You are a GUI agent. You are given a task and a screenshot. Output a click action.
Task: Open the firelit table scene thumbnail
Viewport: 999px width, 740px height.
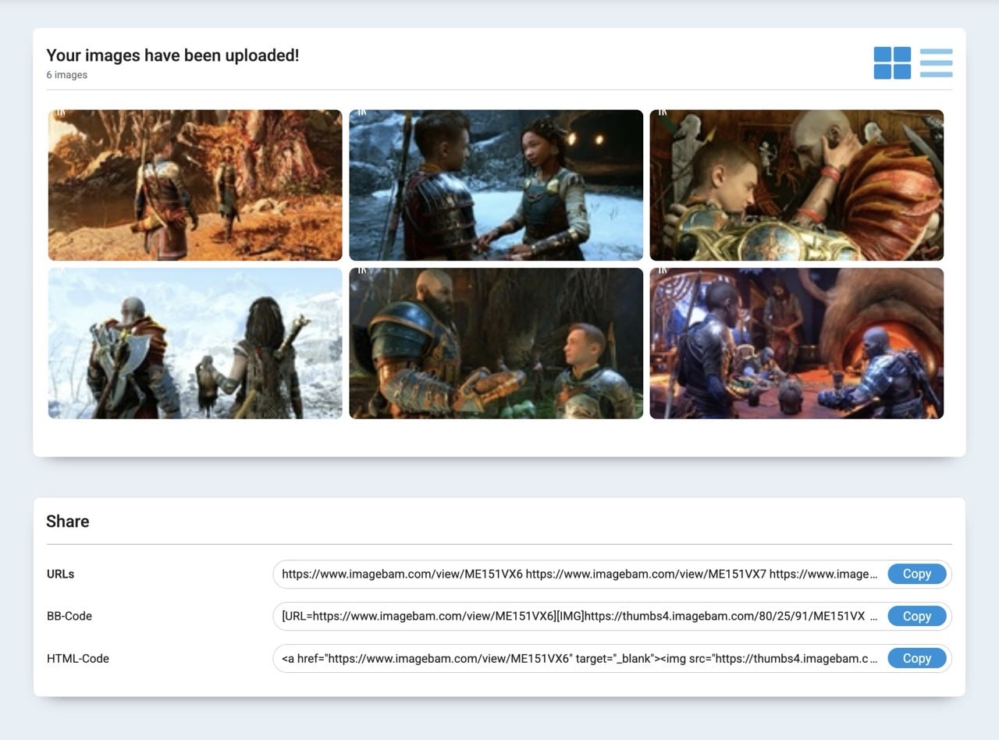797,343
